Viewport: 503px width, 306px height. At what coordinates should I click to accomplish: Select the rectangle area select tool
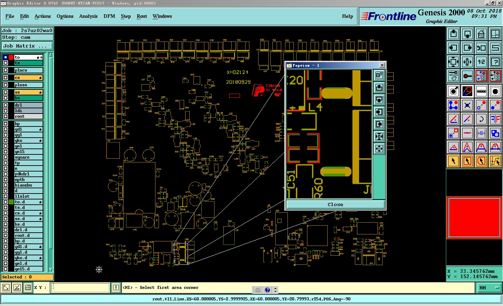467,161
